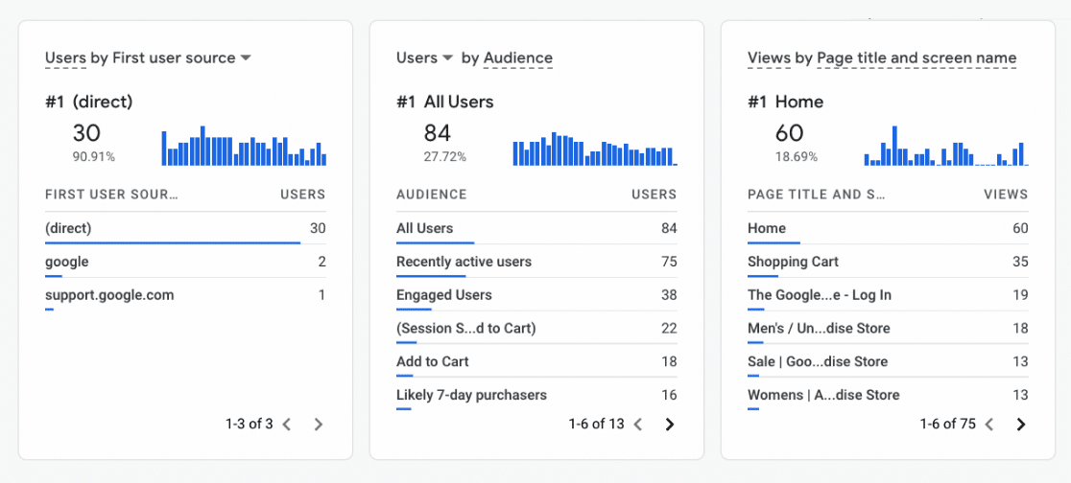Go to next page in Page title card
The height and width of the screenshot is (483, 1071).
point(1021,425)
